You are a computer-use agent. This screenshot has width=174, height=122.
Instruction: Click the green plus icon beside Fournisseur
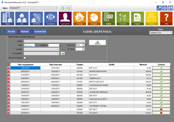(63, 53)
